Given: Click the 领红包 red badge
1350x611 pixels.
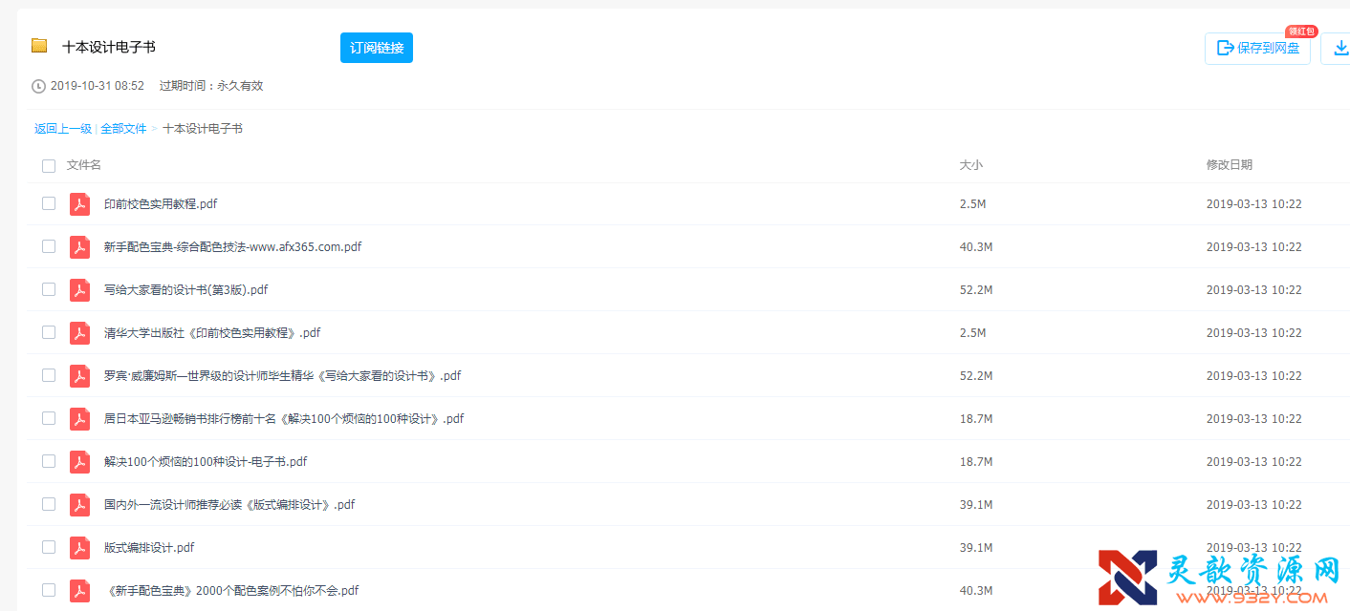Looking at the screenshot, I should pos(1301,32).
